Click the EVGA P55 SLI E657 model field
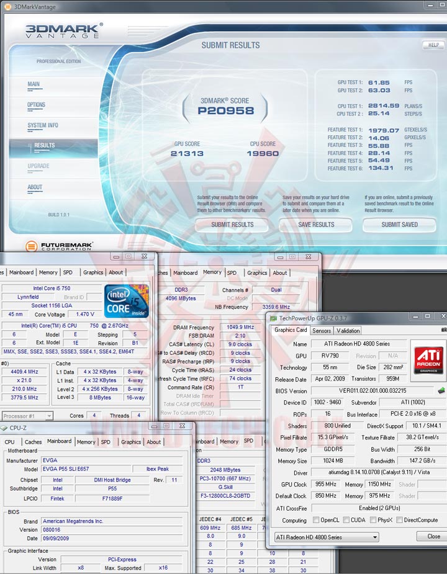Screen dimensions: 447x574 coord(86,469)
